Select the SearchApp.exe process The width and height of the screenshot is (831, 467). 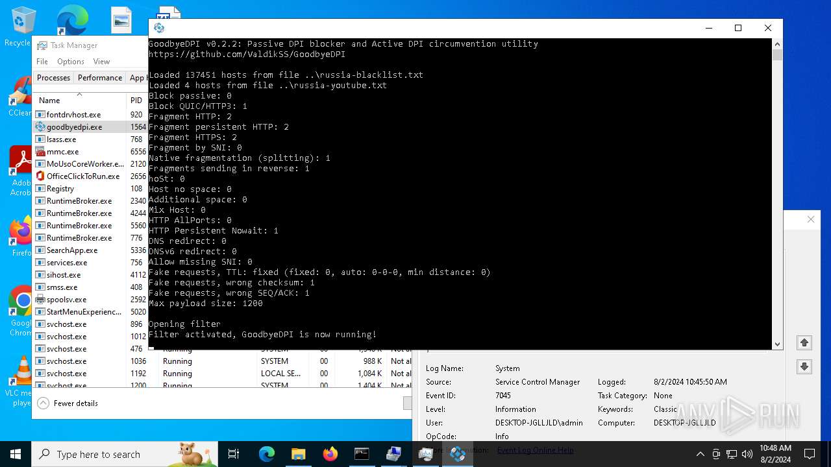coord(90,250)
